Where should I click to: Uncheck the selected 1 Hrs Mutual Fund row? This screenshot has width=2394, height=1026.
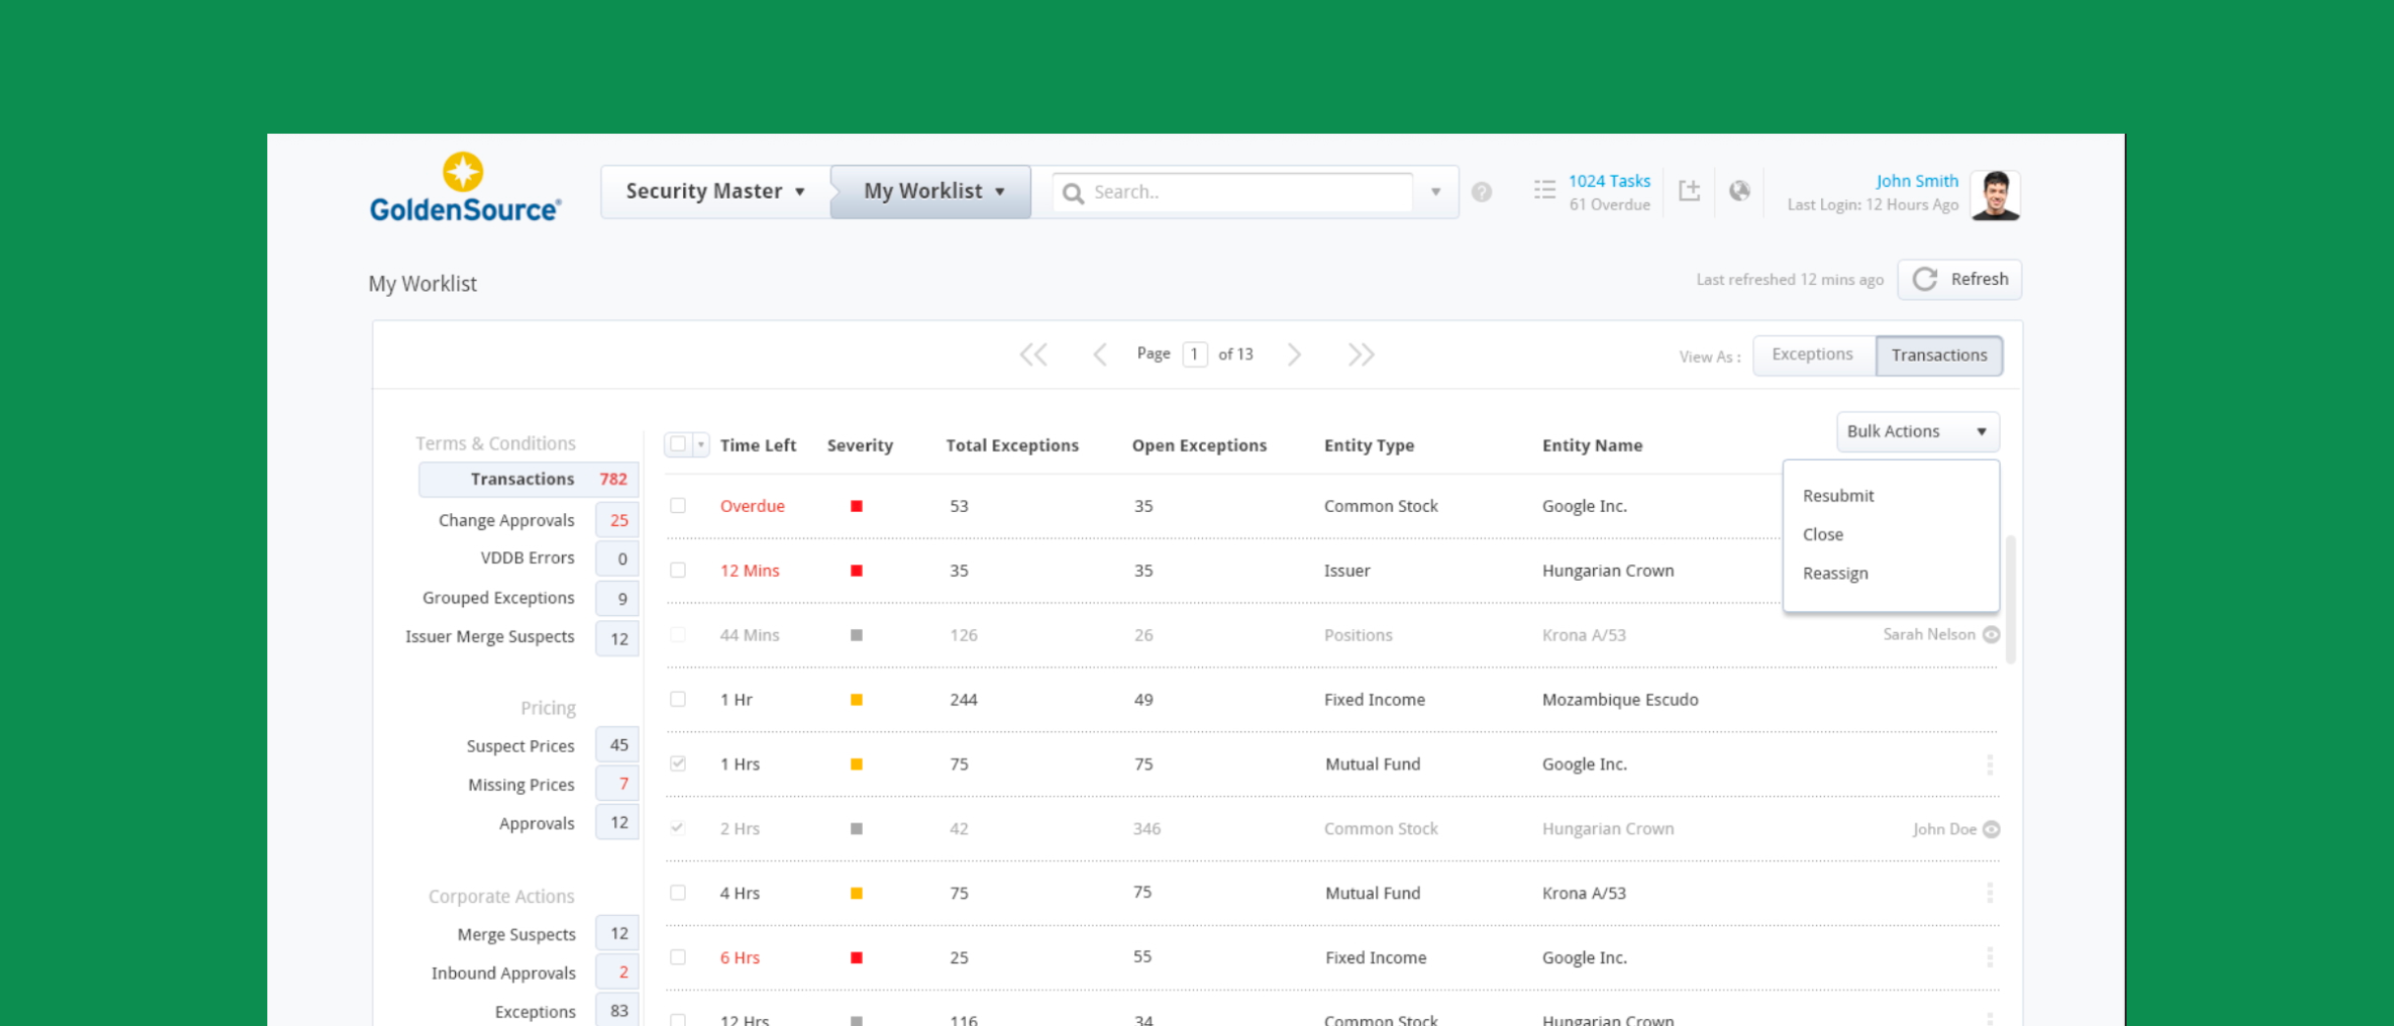677,763
